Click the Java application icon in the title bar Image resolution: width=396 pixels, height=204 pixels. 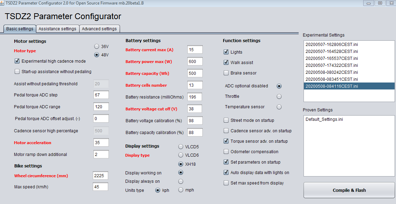click(x=2, y=3)
